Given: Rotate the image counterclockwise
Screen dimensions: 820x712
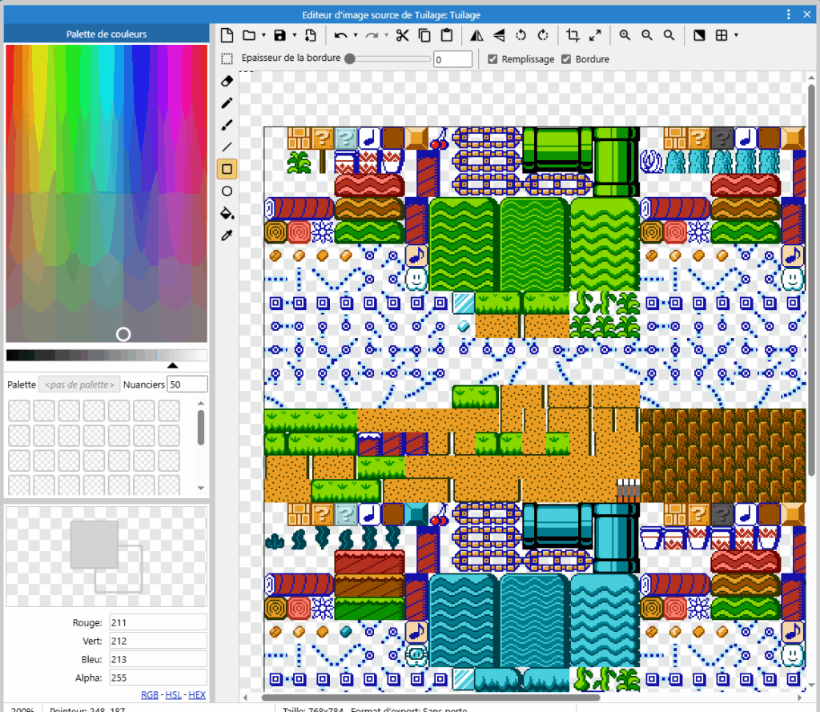Looking at the screenshot, I should point(521,35).
